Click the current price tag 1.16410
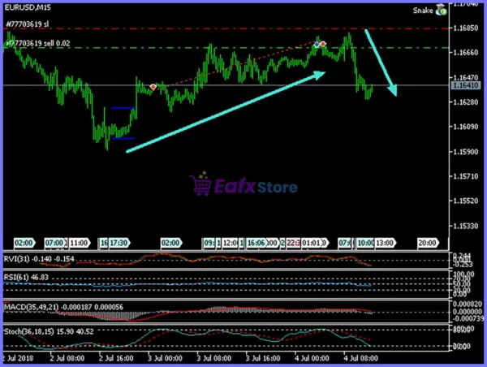 [465, 85]
